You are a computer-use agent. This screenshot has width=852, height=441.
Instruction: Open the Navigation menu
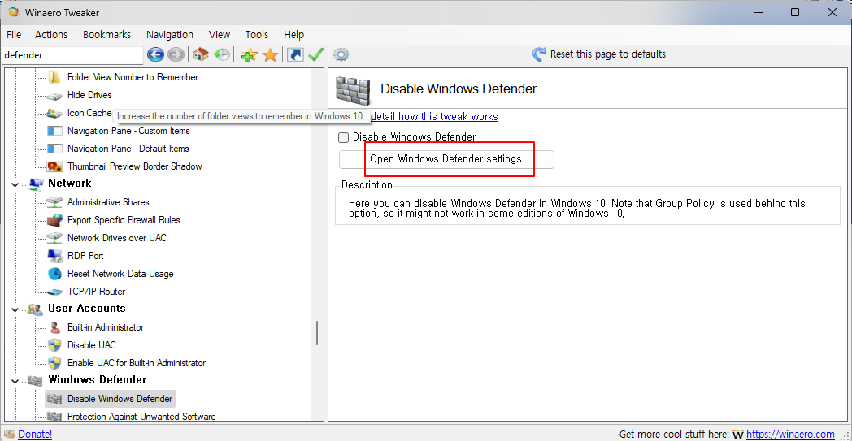click(170, 35)
